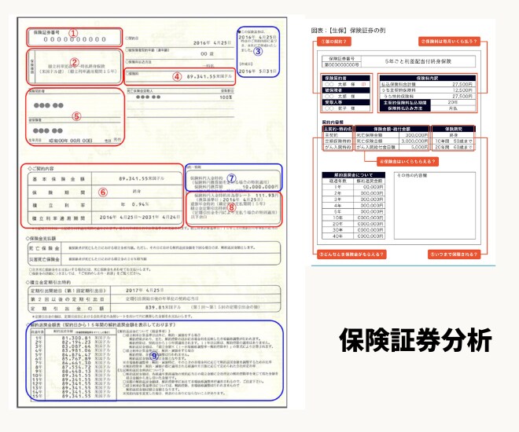Click the 40年 row in sample diagram table
The image size is (519, 432).
(x=353, y=236)
